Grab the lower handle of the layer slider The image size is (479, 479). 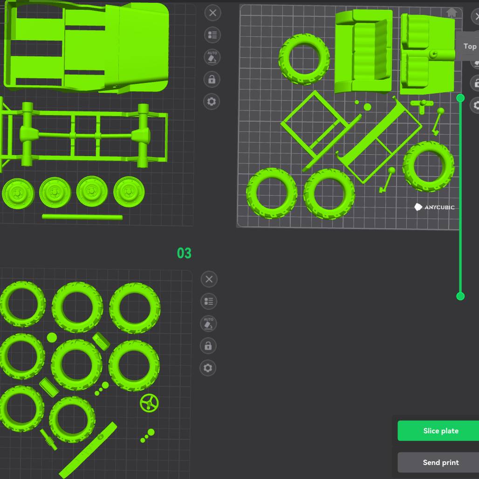[460, 296]
